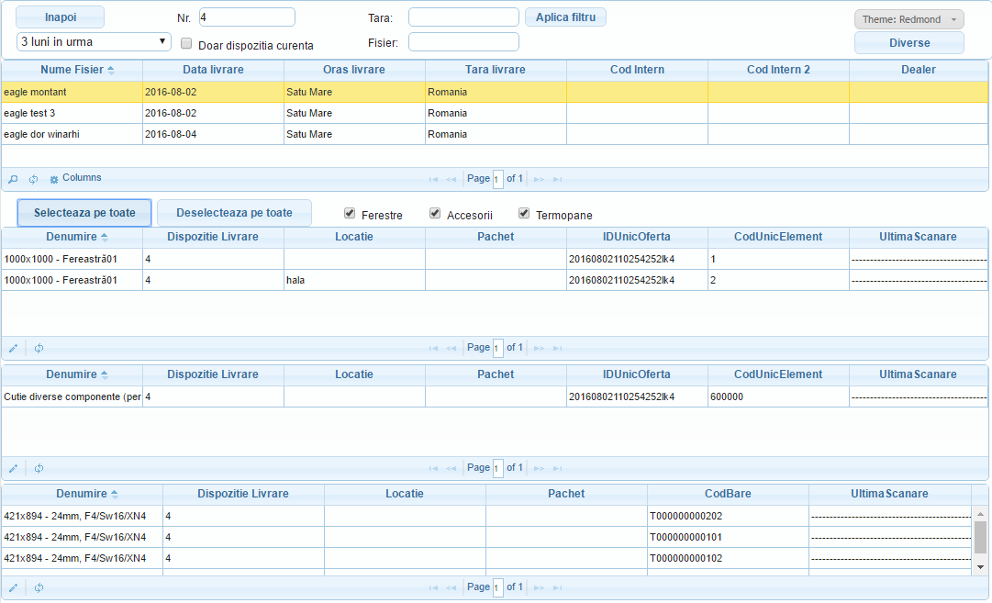This screenshot has width=992, height=603.
Task: Click the edit pencil under the Termopane grid
Action: (x=13, y=586)
